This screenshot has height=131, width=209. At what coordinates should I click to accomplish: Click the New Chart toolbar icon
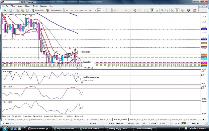click(5, 10)
